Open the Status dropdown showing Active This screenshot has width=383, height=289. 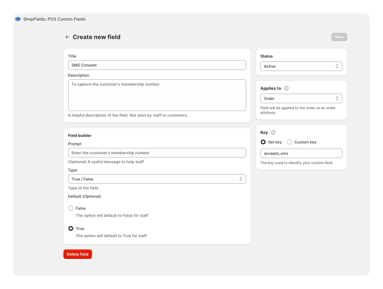click(x=301, y=66)
